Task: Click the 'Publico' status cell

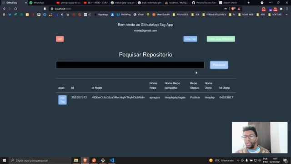Action: point(195,97)
